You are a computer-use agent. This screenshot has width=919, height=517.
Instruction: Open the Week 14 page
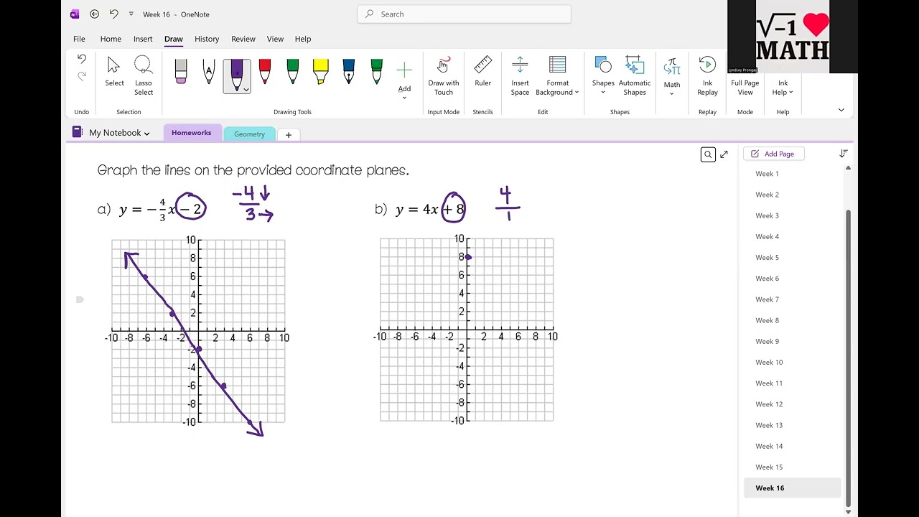point(792,446)
